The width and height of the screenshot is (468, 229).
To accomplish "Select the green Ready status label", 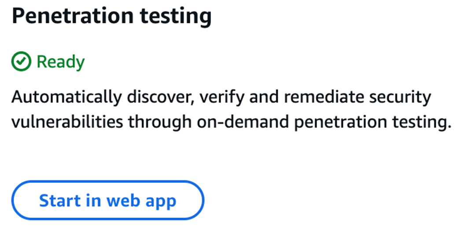I will [x=61, y=62].
